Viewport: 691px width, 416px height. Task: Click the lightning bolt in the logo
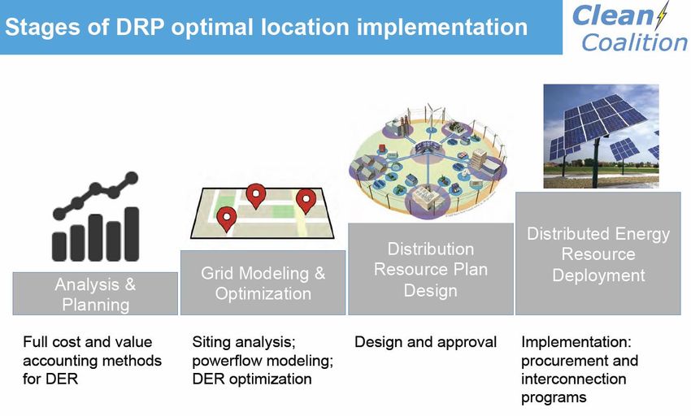[x=661, y=15]
